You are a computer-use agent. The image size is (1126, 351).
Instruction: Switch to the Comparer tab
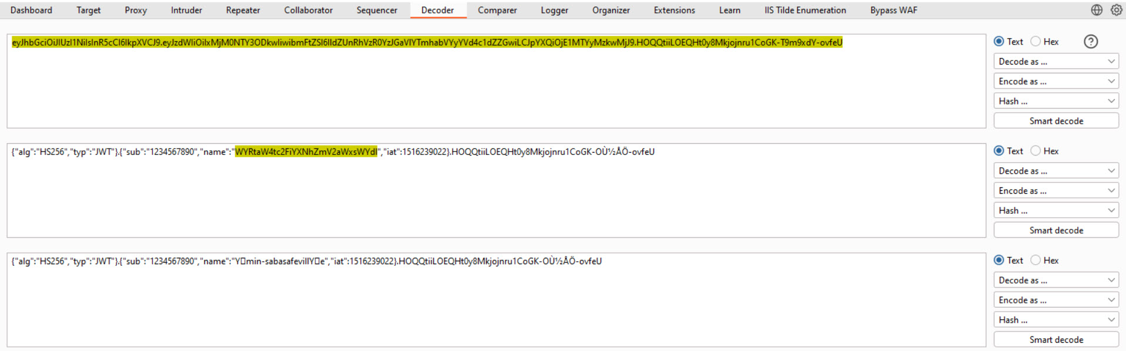pos(497,10)
